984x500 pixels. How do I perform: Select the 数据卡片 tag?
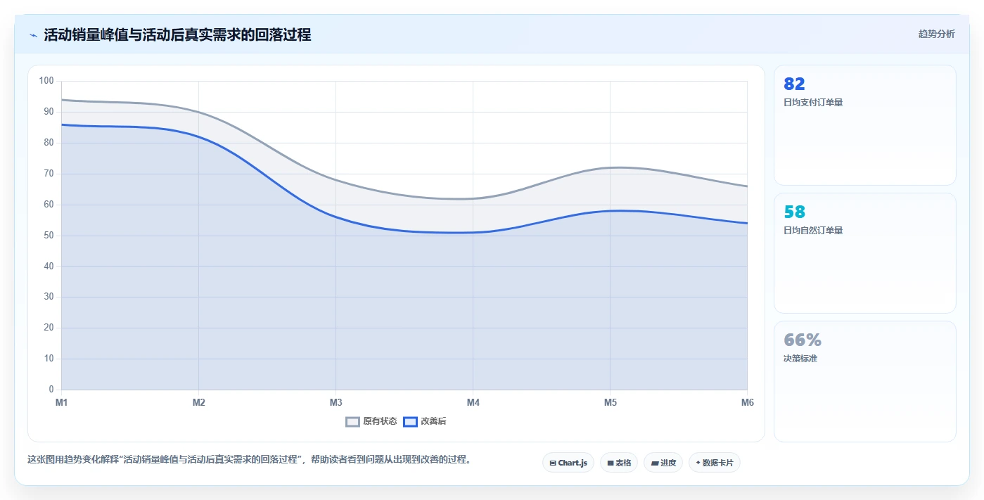coord(715,463)
